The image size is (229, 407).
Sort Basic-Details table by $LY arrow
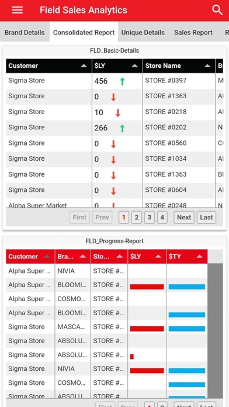pos(134,66)
